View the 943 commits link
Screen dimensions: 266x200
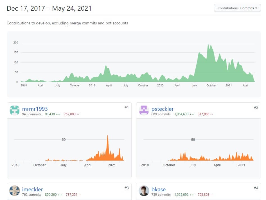31,114
